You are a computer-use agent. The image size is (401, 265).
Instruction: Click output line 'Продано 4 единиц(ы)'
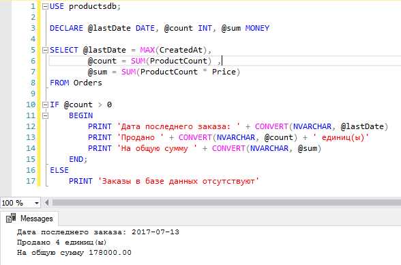(x=61, y=242)
